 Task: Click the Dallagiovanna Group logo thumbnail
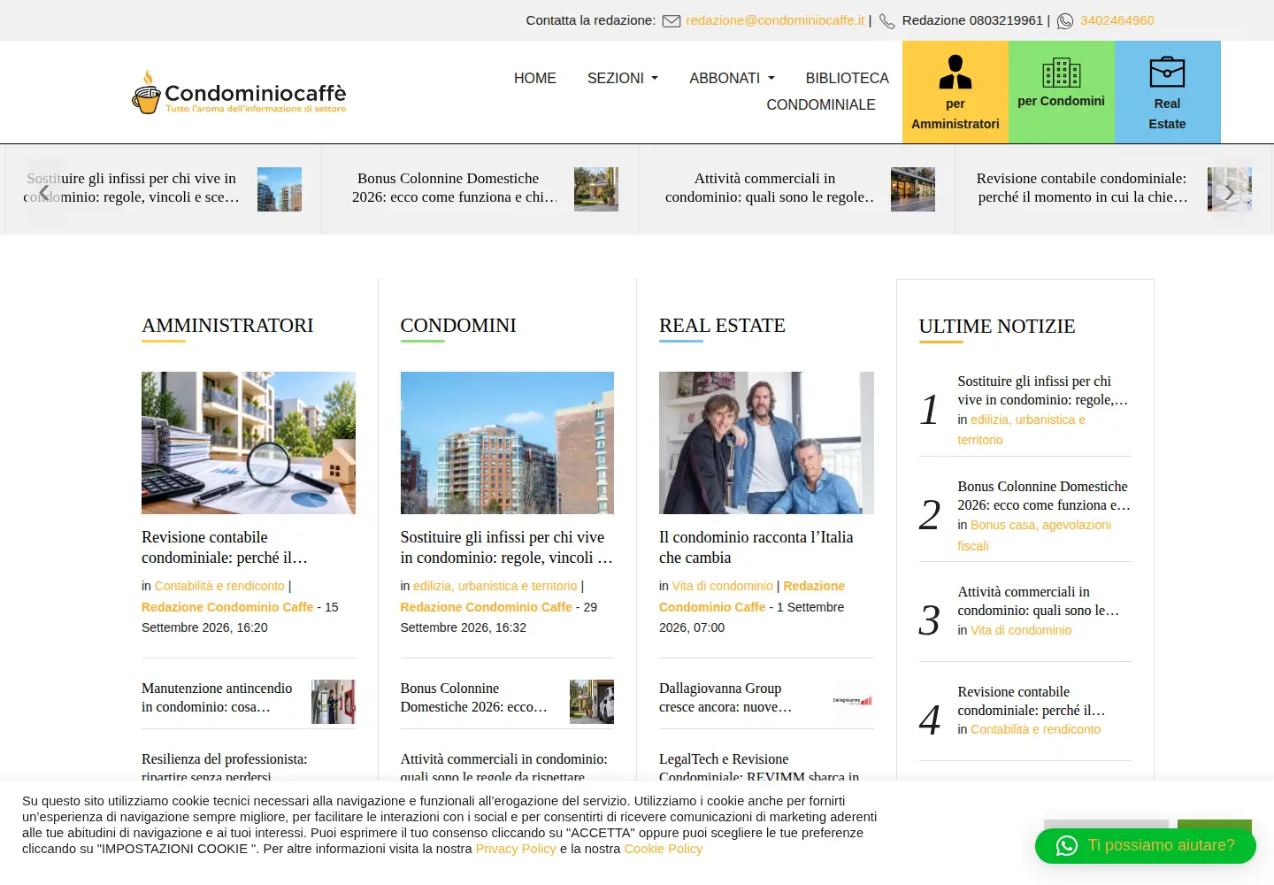point(852,701)
